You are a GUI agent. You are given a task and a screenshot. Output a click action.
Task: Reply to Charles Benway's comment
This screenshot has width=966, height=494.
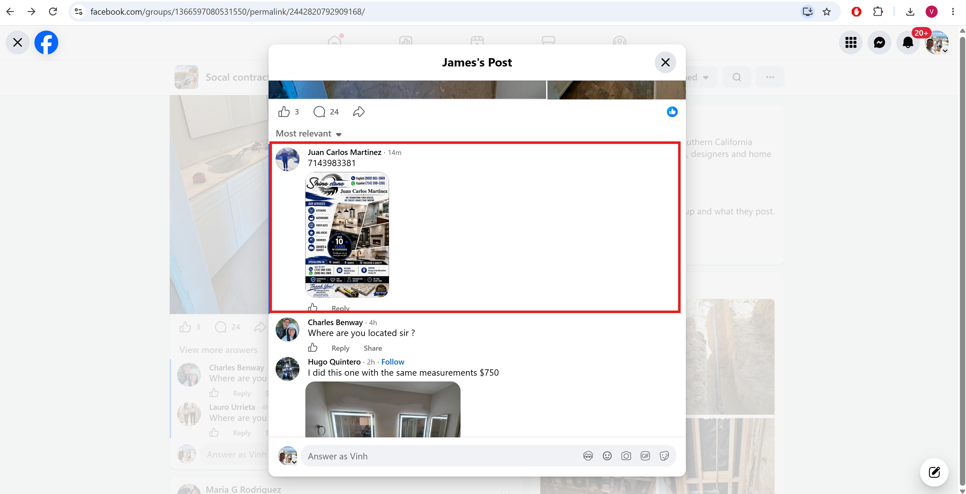[x=341, y=348]
